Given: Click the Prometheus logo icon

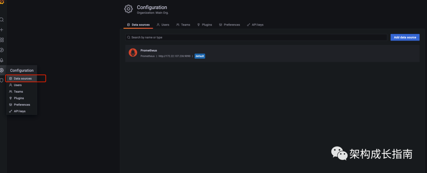Looking at the screenshot, I should click(133, 53).
